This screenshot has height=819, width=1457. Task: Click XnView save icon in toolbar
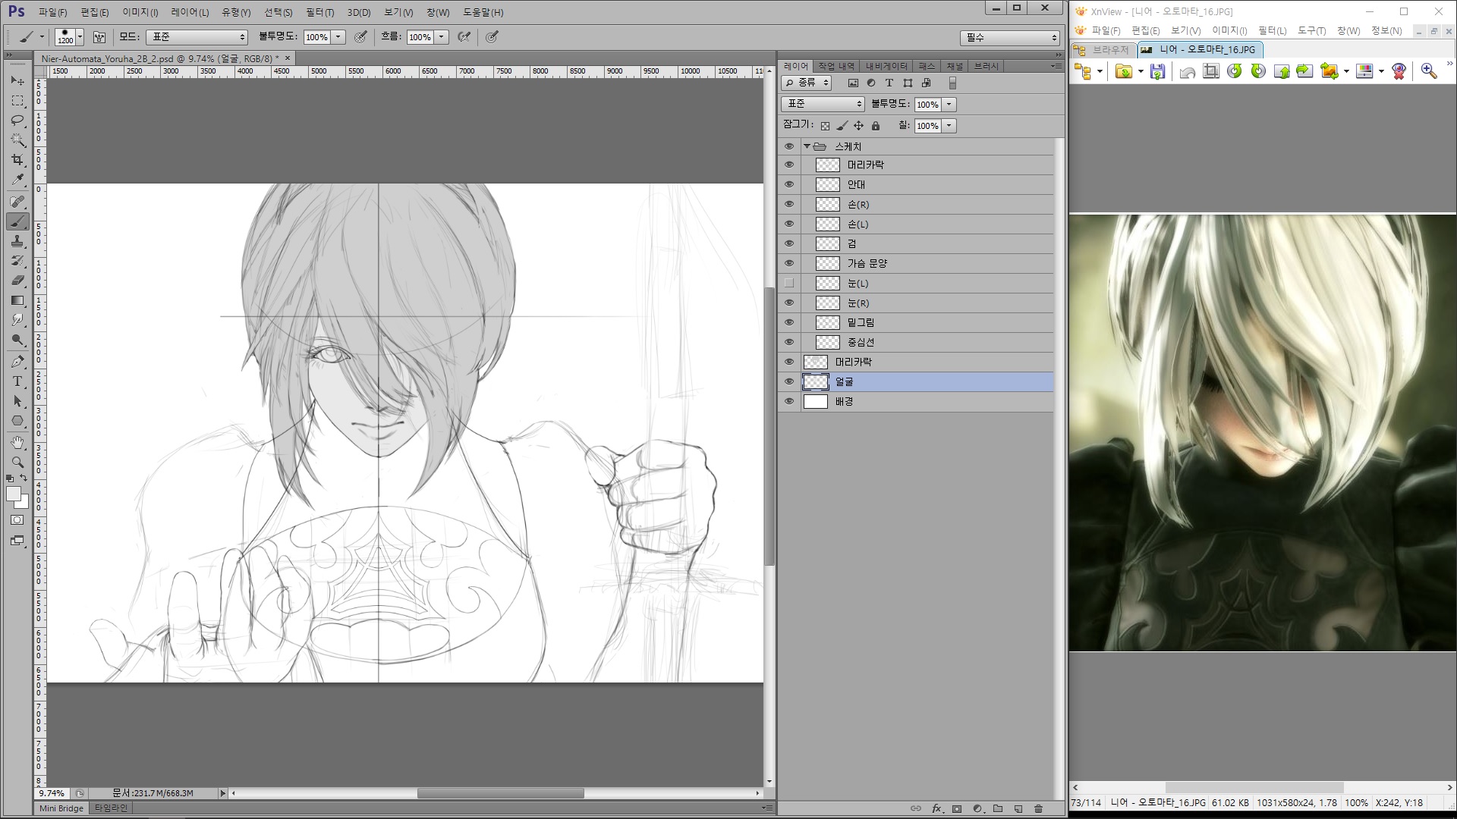click(1157, 71)
